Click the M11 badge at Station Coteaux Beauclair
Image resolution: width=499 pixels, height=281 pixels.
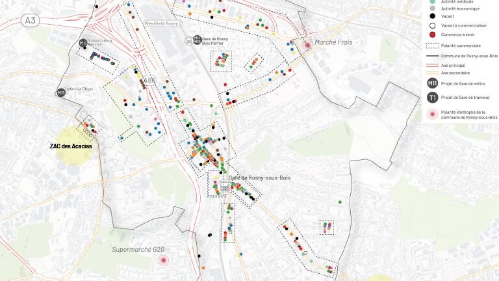point(83,43)
